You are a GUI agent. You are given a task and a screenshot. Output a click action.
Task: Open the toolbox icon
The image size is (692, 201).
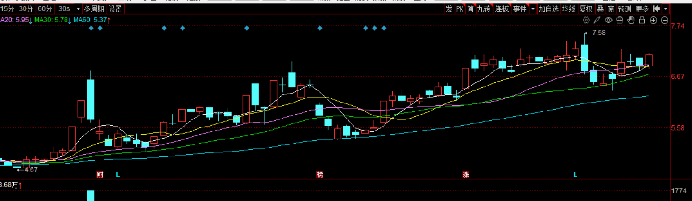620,20
